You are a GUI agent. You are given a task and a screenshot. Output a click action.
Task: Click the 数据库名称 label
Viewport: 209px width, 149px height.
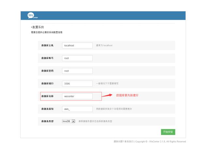point(47,96)
